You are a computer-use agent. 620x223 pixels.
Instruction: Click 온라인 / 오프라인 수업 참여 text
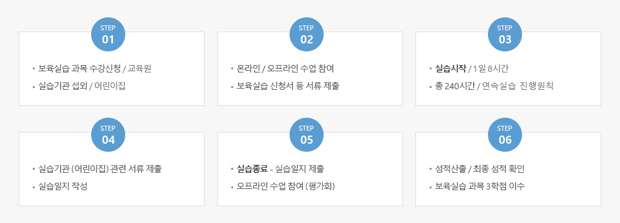pyautogui.click(x=285, y=69)
